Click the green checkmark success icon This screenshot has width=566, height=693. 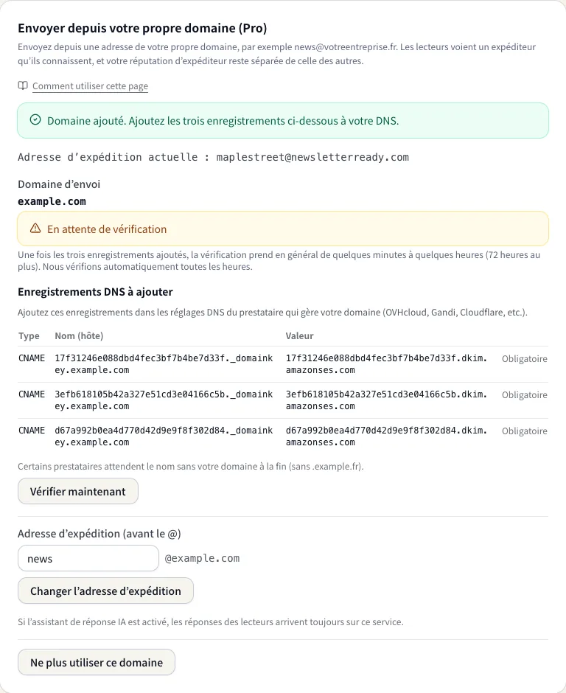point(35,119)
